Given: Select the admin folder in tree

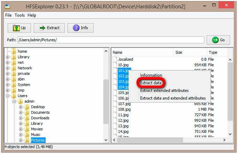Looking at the screenshot, I should 29,101.
